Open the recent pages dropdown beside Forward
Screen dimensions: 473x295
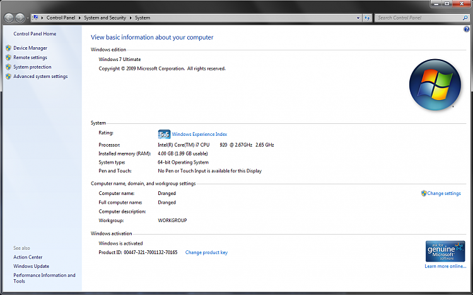28,18
